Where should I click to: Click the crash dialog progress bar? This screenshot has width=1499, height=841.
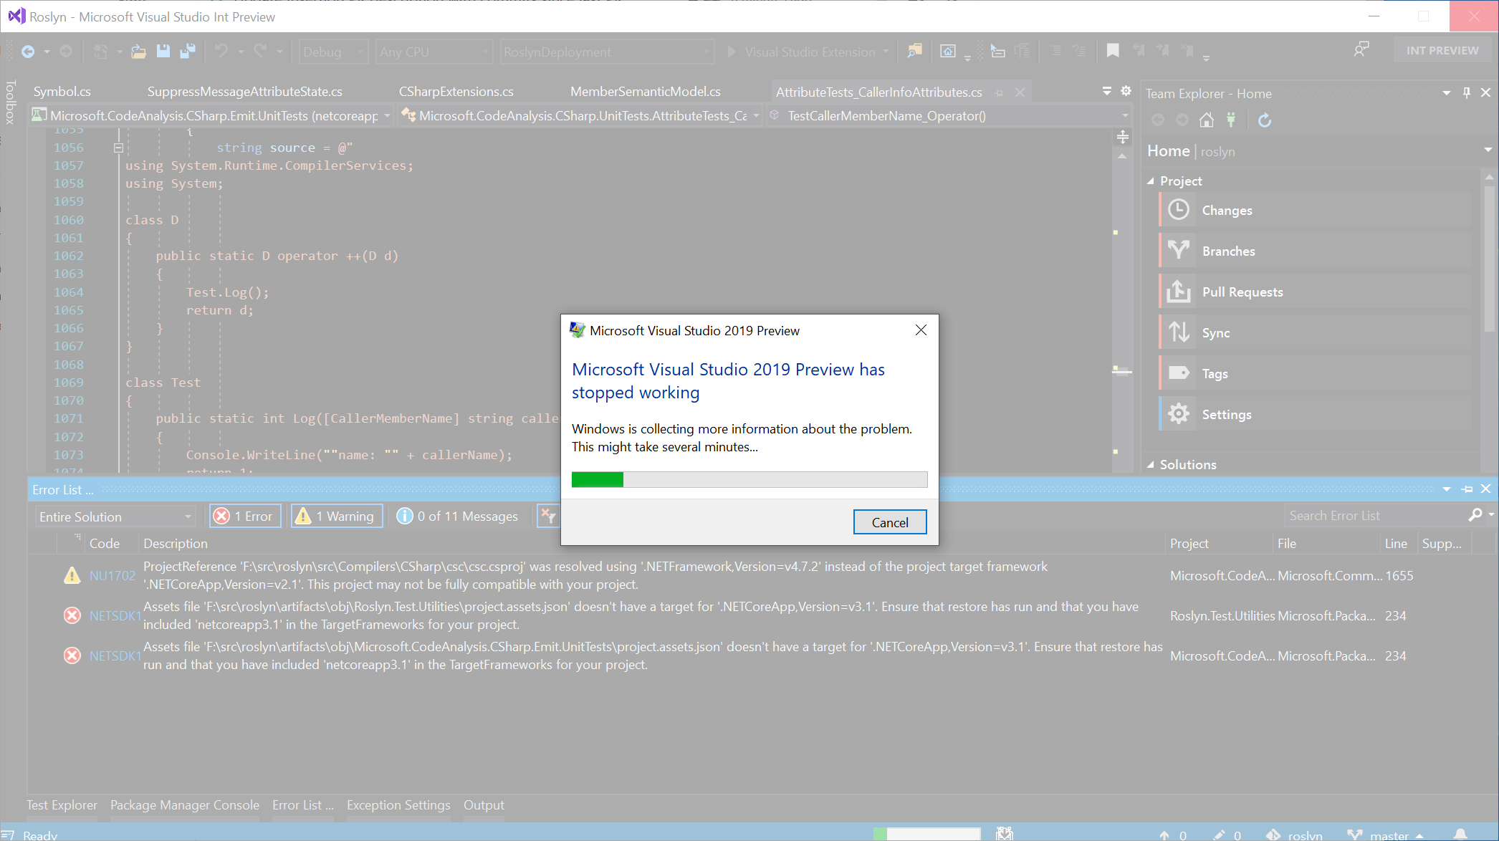click(749, 479)
